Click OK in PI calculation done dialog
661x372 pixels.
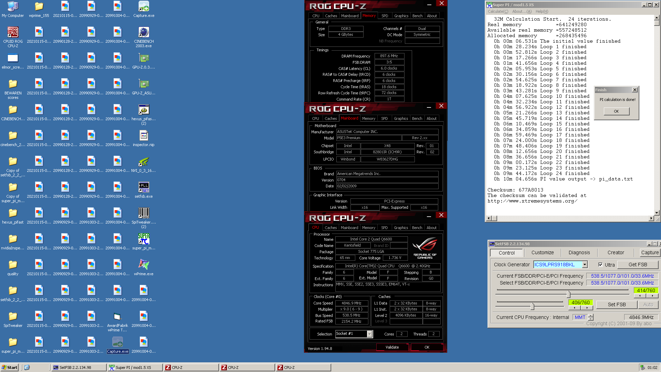click(x=616, y=111)
